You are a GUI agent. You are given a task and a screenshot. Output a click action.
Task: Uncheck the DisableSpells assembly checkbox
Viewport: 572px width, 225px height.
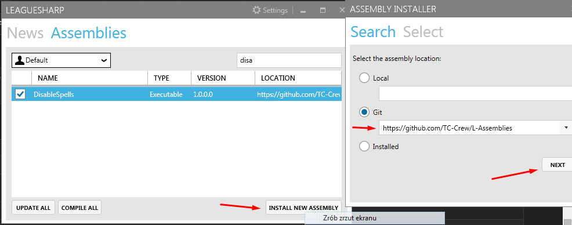pyautogui.click(x=20, y=94)
